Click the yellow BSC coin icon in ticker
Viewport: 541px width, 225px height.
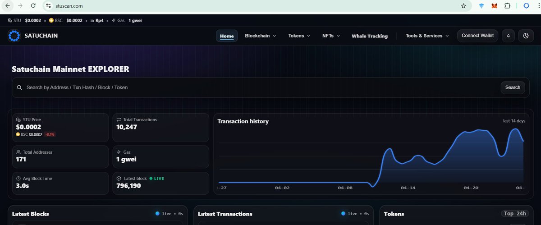[x=51, y=20]
